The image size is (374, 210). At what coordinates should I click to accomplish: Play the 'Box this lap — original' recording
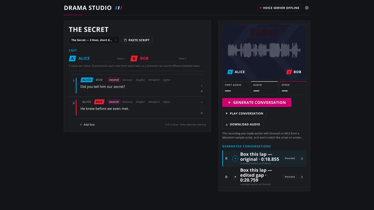235,158
